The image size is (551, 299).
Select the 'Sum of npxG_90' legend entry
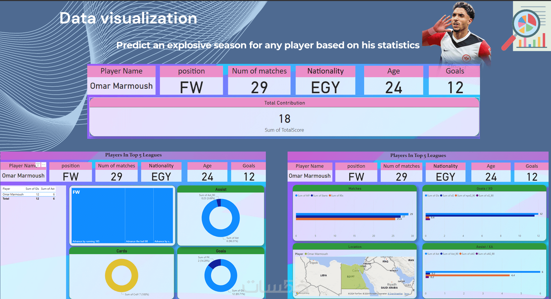(465, 196)
